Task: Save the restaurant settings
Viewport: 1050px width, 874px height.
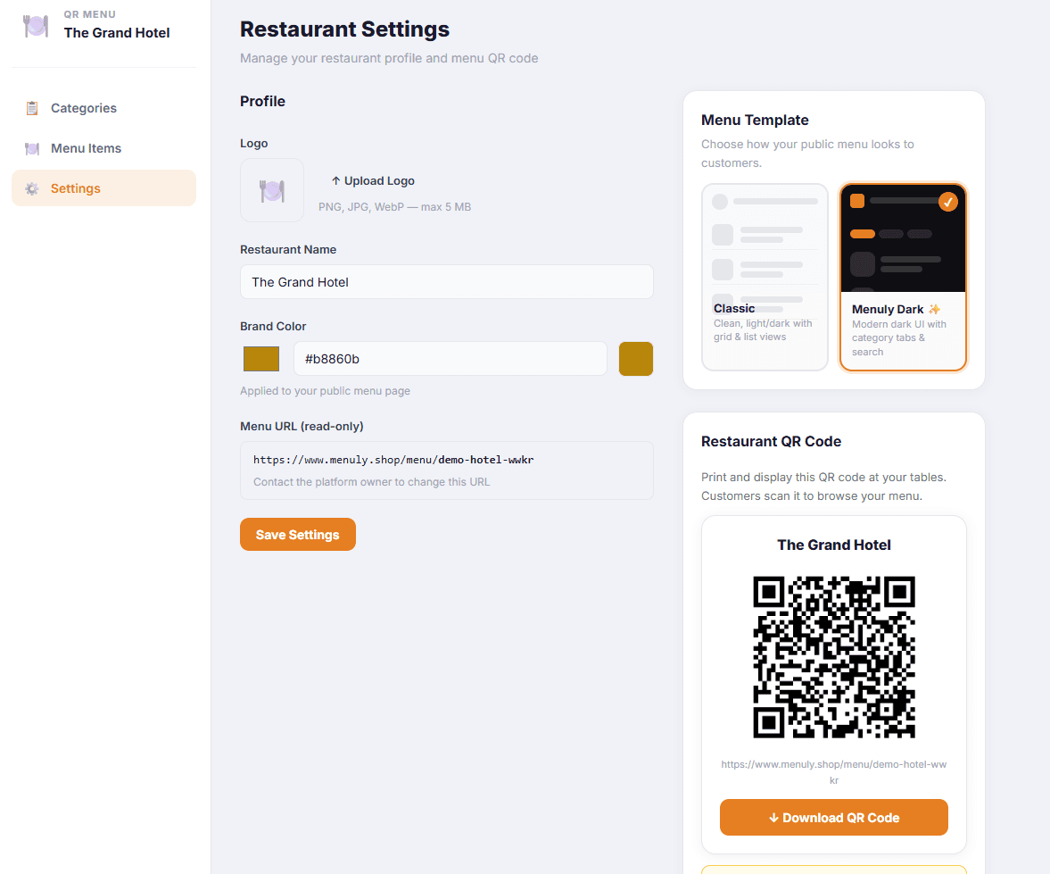Action: tap(298, 535)
